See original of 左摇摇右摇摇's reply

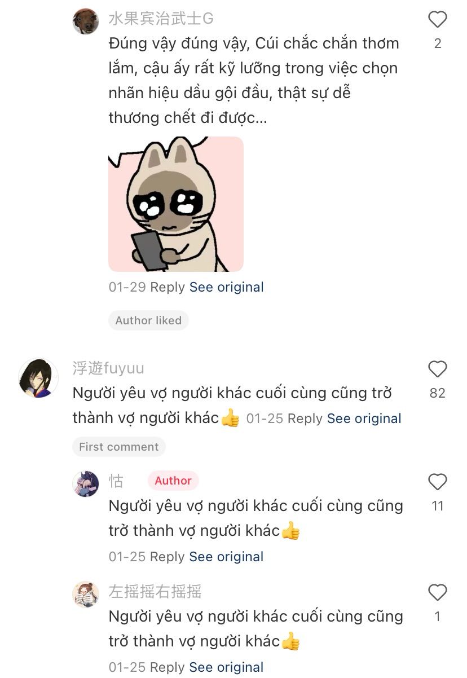pos(226,667)
